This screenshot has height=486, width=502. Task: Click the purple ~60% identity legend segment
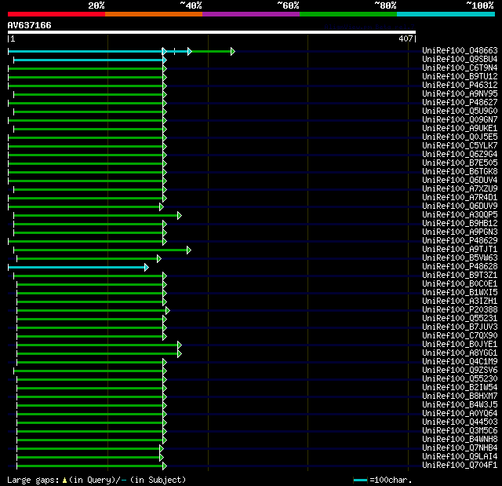click(251, 14)
